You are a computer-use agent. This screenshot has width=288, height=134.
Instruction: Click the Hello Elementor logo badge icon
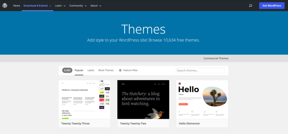[x=180, y=83]
